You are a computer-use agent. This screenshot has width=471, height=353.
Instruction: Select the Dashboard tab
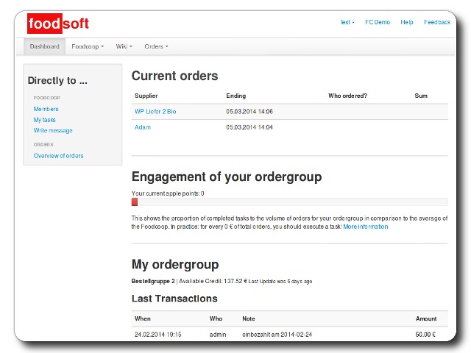click(x=44, y=46)
